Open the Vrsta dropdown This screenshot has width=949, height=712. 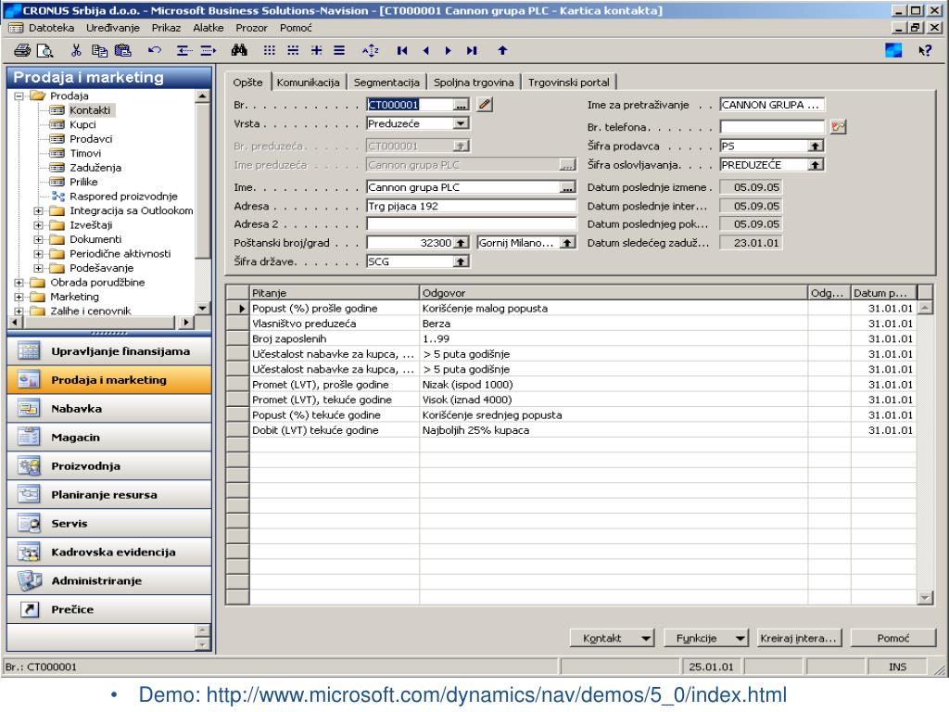coord(461,123)
